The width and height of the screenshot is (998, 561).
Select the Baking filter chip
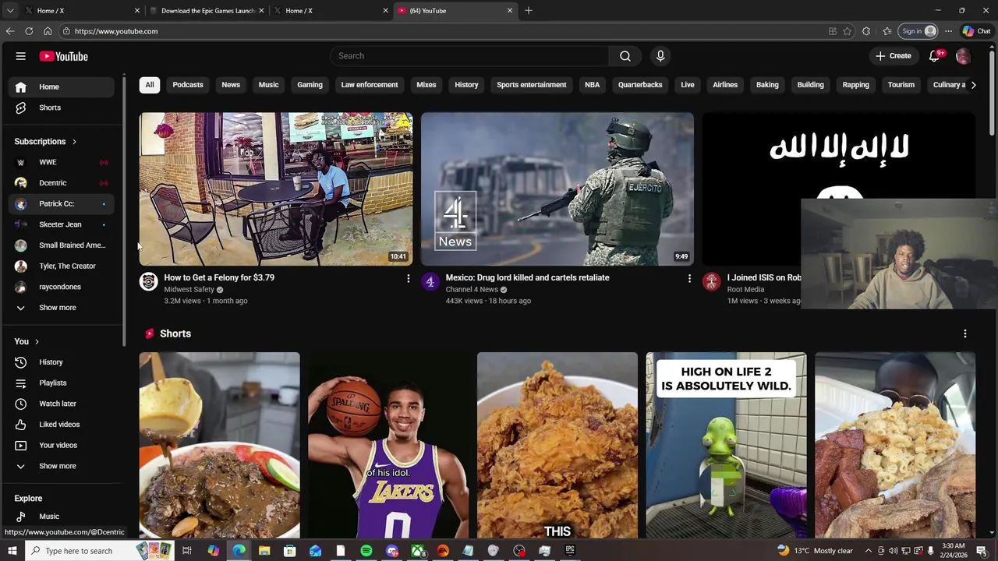[x=767, y=85]
